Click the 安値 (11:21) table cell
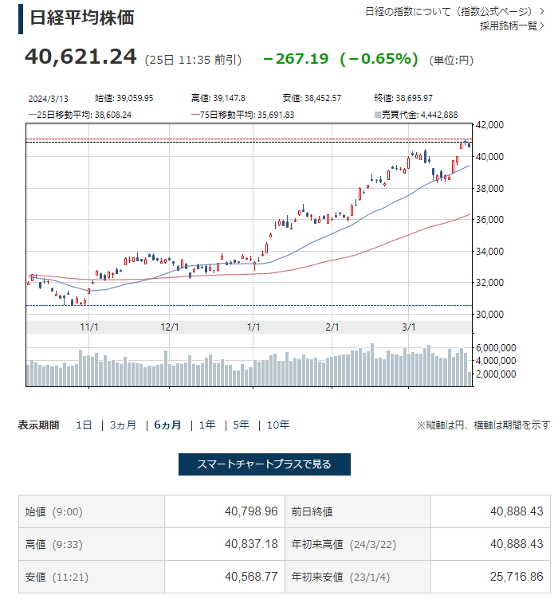 tap(92, 577)
